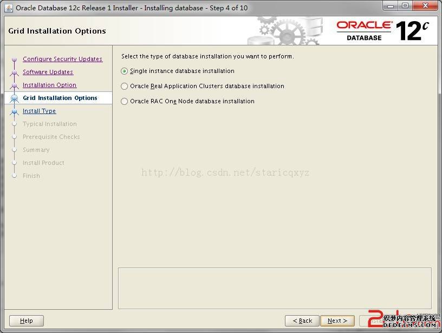Select Oracle RAC One Node database installation
442x333 pixels.
point(125,102)
